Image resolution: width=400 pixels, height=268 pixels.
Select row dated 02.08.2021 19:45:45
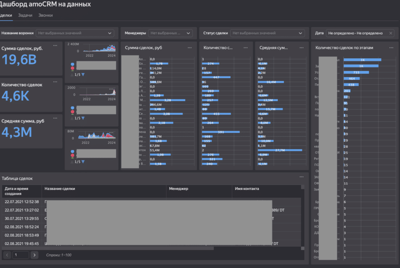(x=152, y=244)
